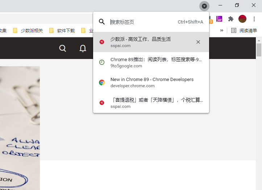
Task: Restore down the Chrome window
Action: [237, 5]
